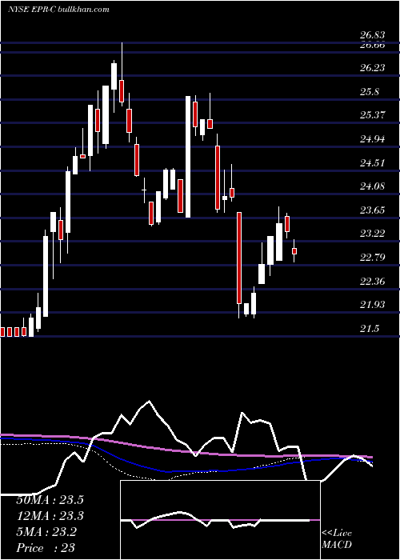Click the last small red candle of the series
Screen dimensions: 400x560
tap(294, 251)
